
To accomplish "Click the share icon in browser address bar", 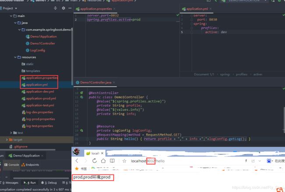I will (253, 161).
